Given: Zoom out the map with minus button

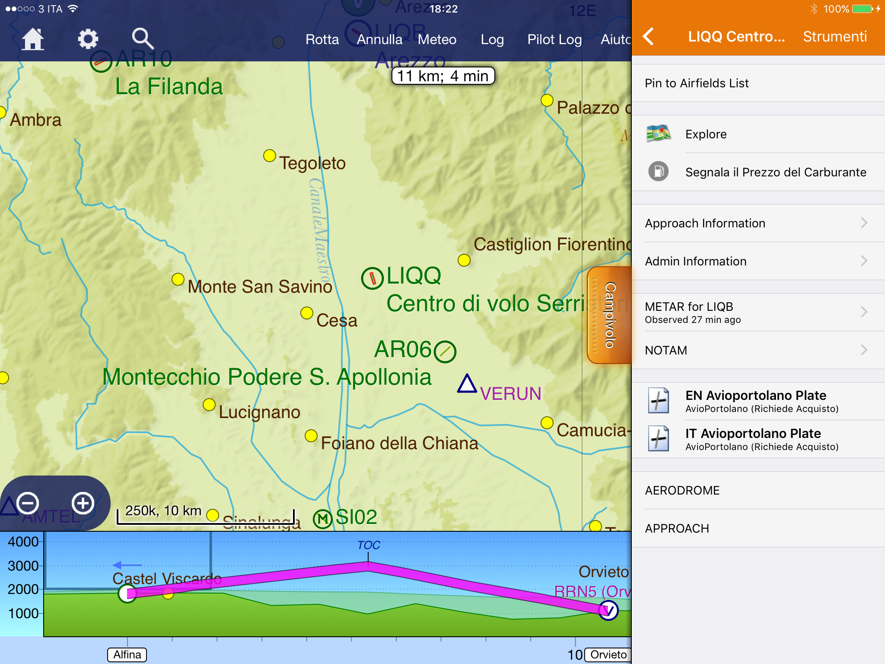Looking at the screenshot, I should point(28,503).
